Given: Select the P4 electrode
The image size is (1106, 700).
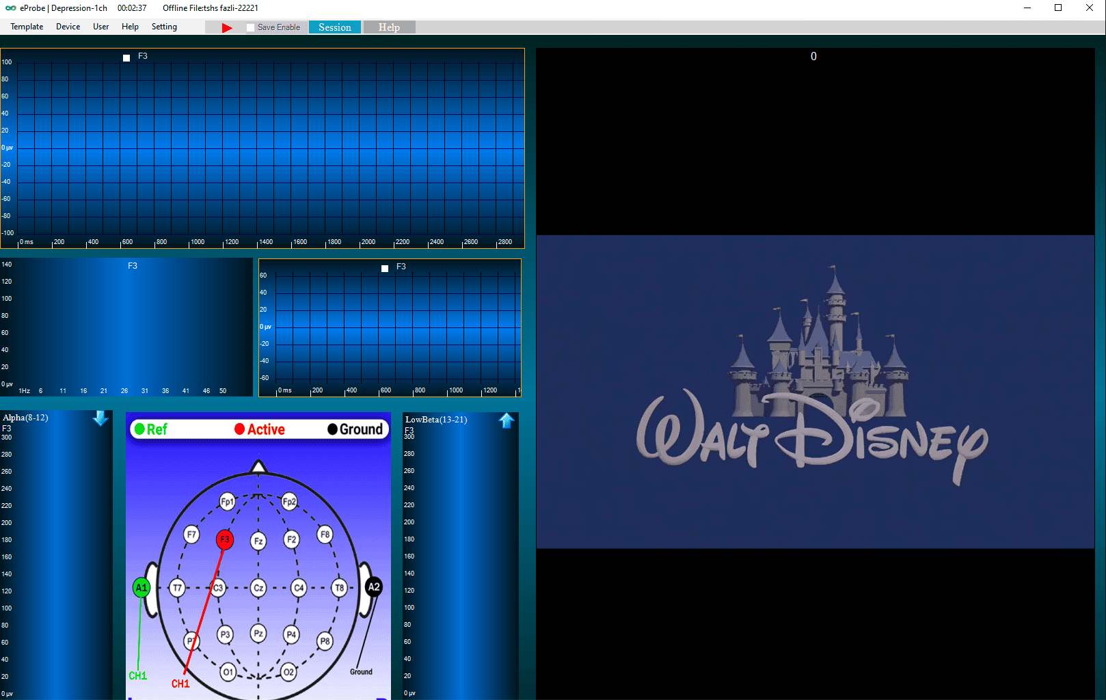Looking at the screenshot, I should pyautogui.click(x=292, y=634).
